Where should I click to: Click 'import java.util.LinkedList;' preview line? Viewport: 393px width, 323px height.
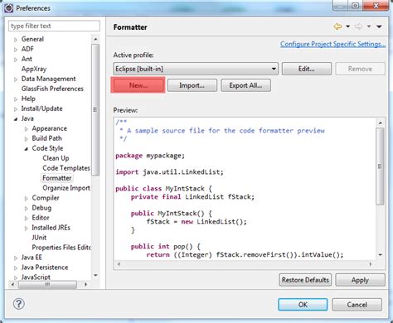coord(169,172)
